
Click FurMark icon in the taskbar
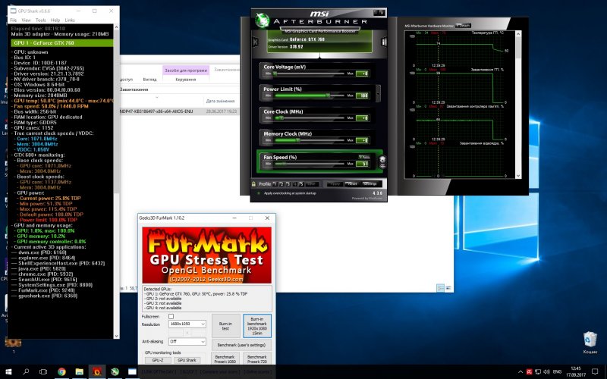click(97, 371)
